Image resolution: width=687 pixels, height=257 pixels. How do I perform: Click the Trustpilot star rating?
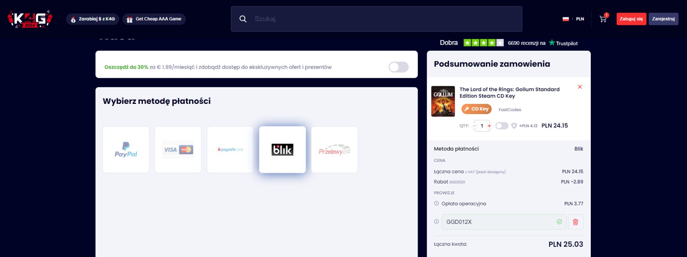(x=483, y=43)
